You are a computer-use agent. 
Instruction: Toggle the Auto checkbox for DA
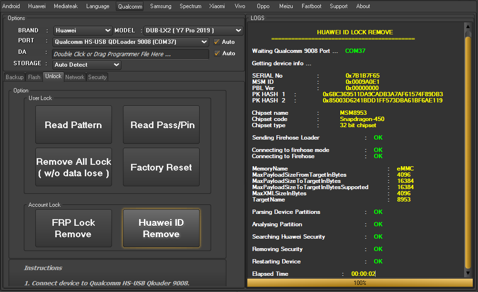click(217, 53)
